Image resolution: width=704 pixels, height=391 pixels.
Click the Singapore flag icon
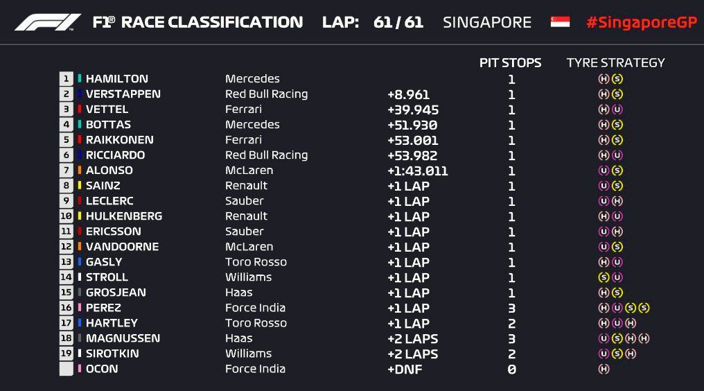[x=560, y=22]
